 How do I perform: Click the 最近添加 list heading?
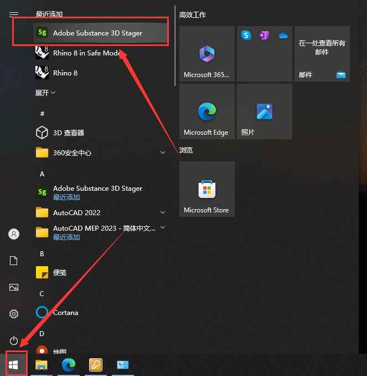(x=49, y=14)
